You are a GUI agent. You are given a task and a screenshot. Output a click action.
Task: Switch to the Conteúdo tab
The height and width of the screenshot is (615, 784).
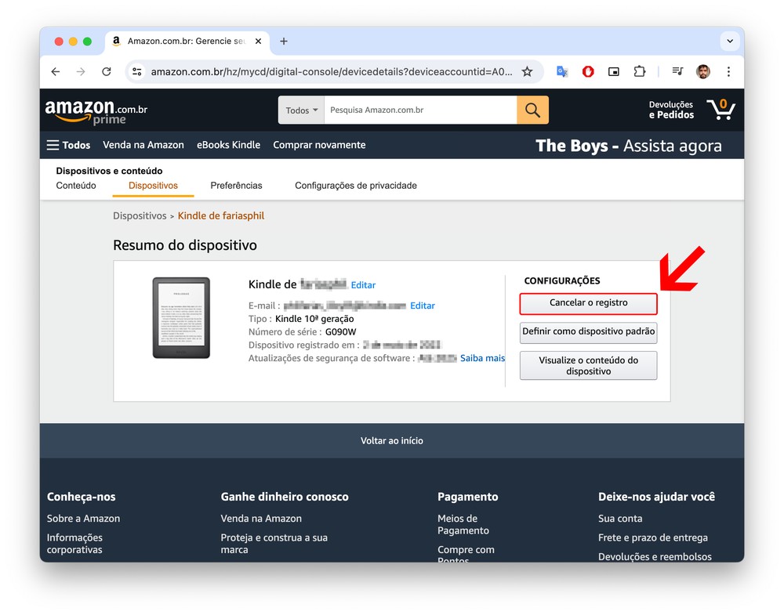tap(76, 186)
